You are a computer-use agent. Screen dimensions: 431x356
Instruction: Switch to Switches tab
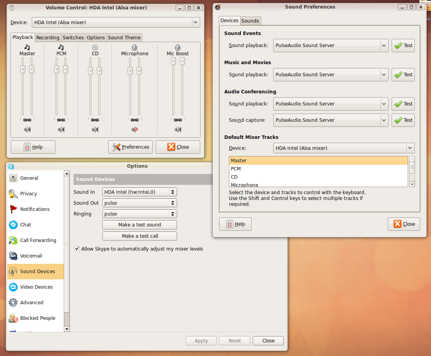[x=73, y=38]
